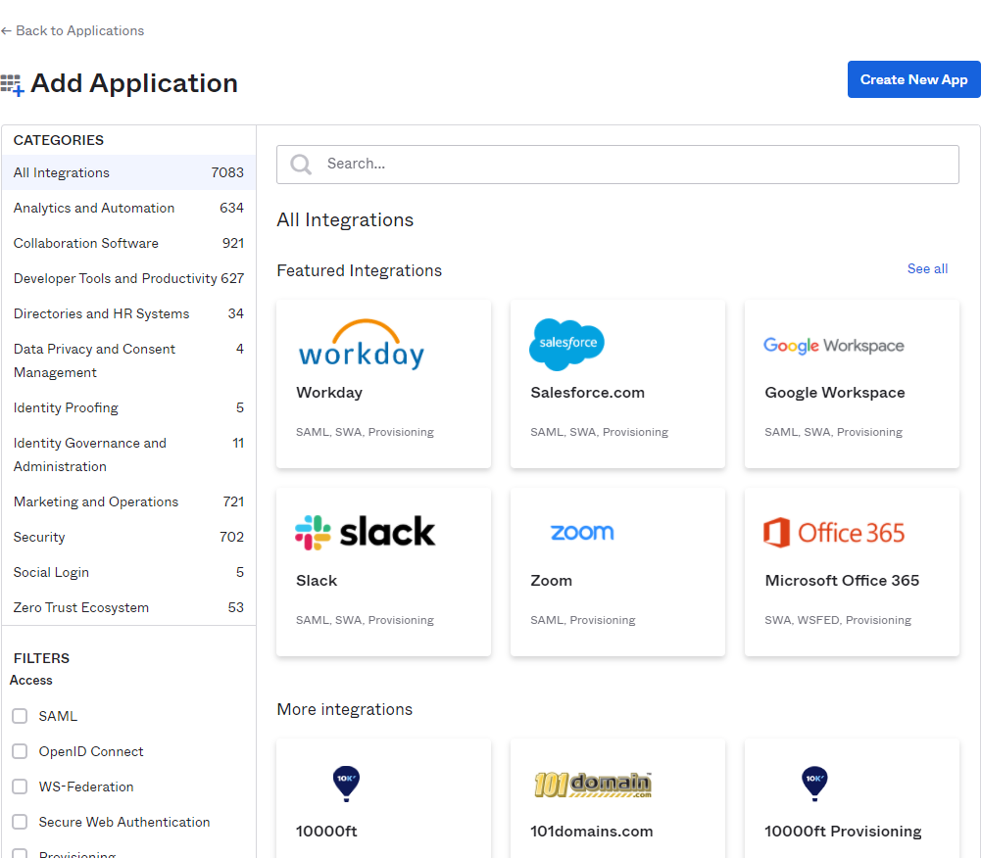Click the Create New App button

[913, 79]
